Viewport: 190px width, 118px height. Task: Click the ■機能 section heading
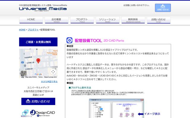[70, 83]
